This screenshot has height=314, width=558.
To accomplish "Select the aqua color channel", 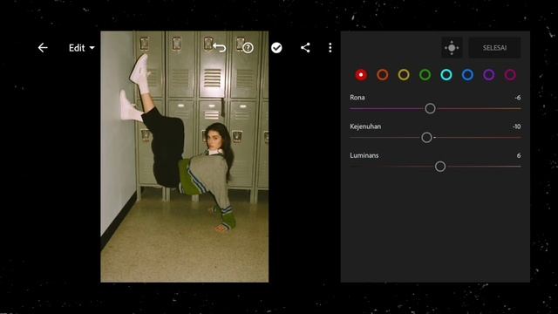I will (446, 75).
